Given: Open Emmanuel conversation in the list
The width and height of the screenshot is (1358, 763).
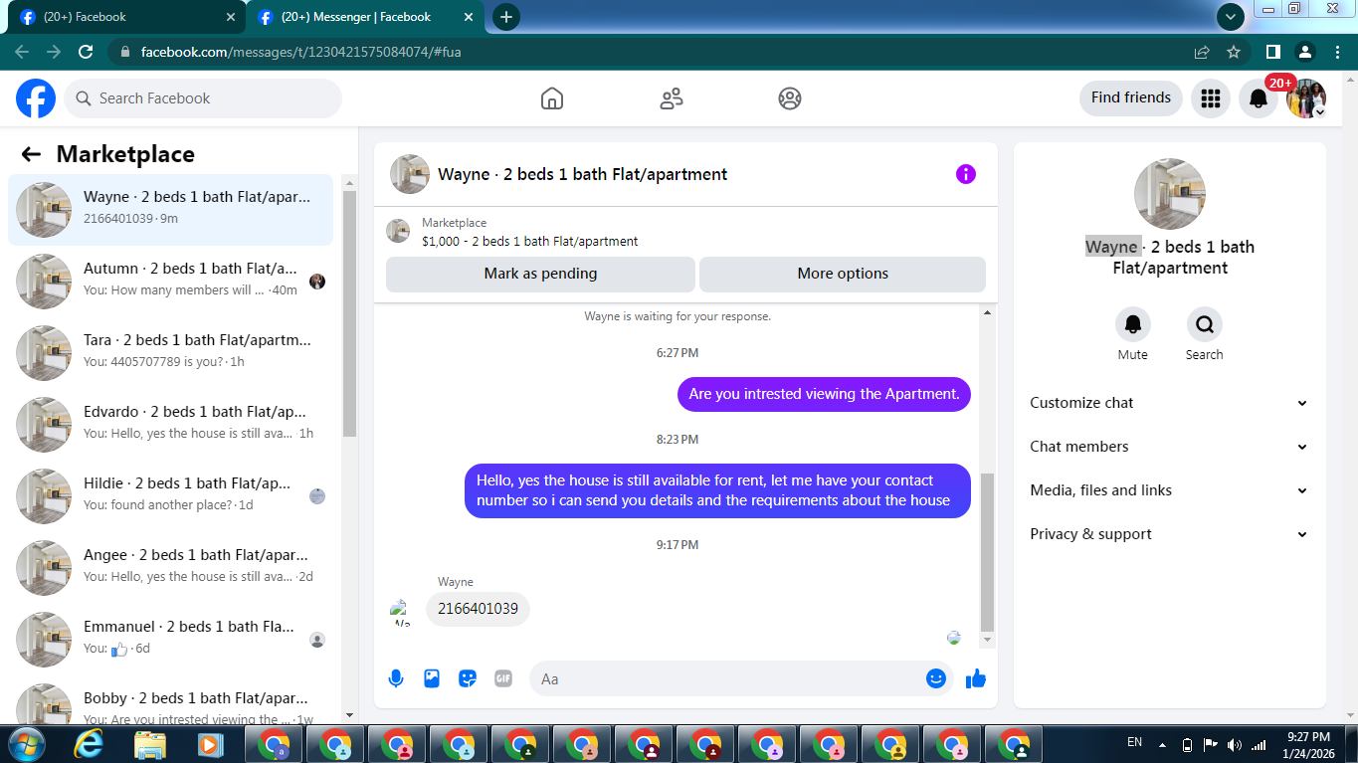Looking at the screenshot, I should point(170,640).
